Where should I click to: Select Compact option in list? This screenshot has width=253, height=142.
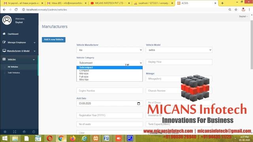tap(110, 71)
